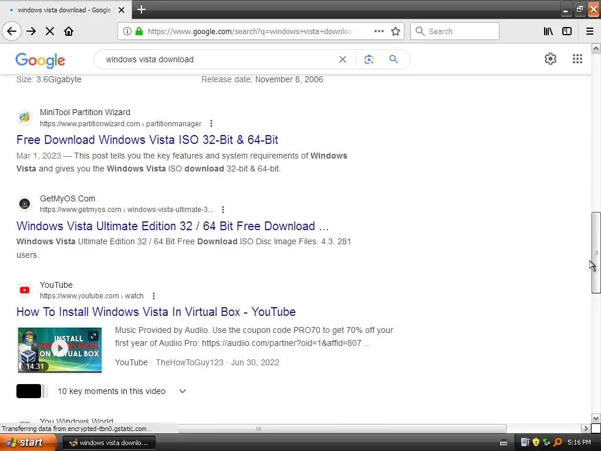Click the scroll up arrow
This screenshot has height=451, width=601.
[x=596, y=48]
